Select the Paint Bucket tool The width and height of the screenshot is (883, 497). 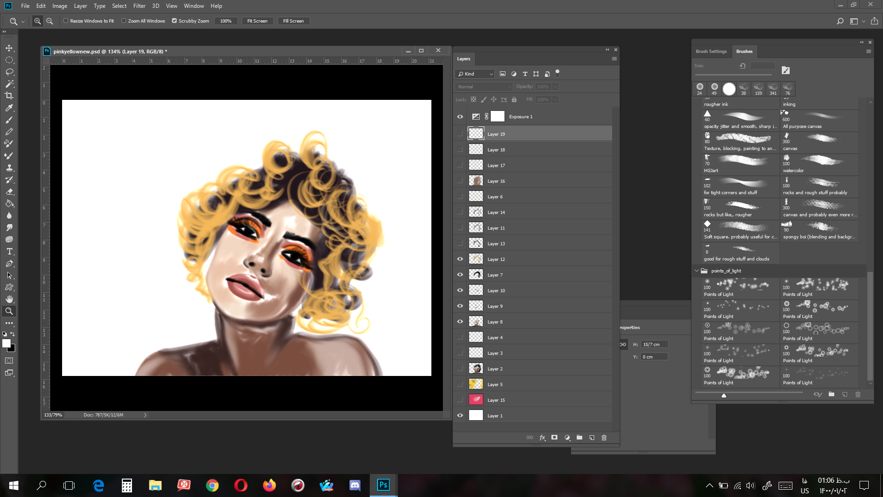[9, 203]
